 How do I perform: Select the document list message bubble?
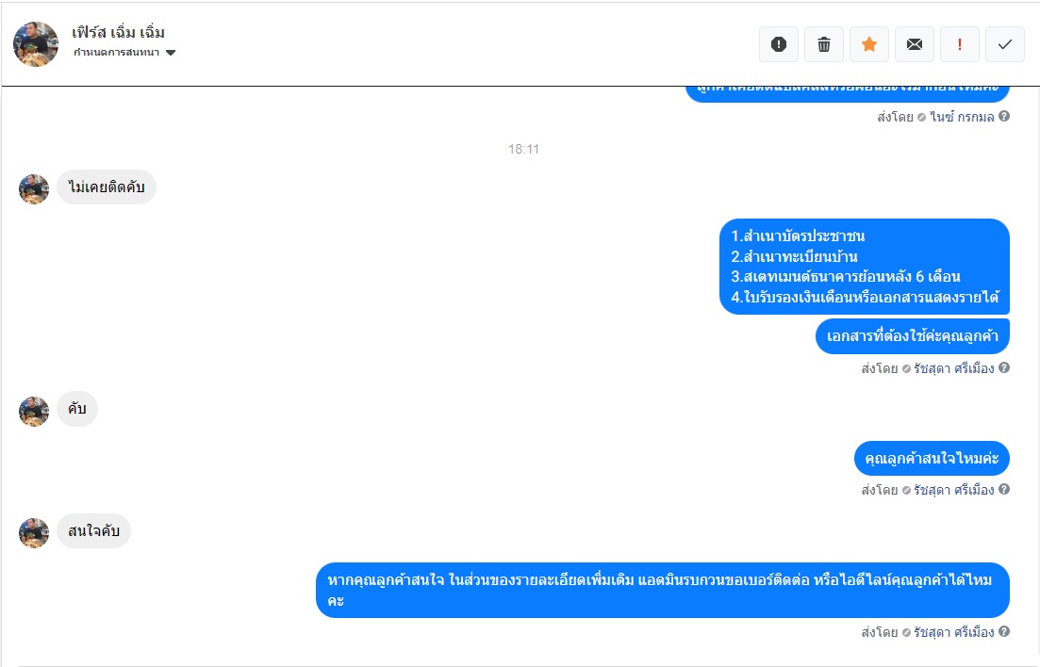pyautogui.click(x=865, y=267)
